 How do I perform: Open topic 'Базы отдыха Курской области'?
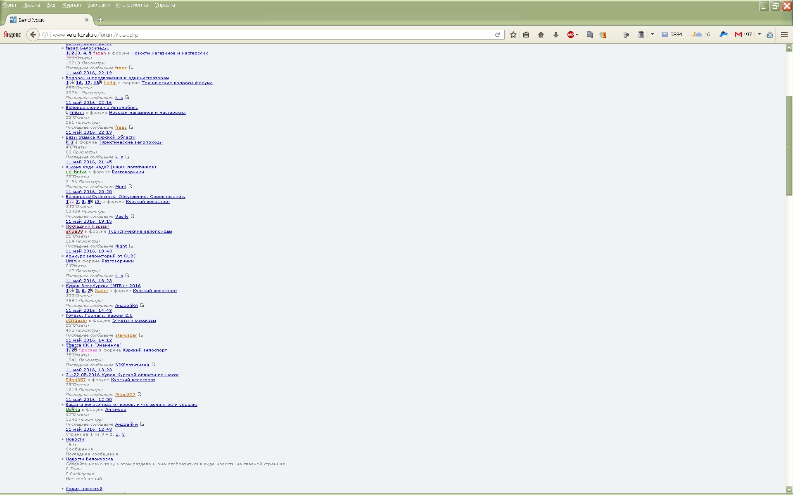(100, 137)
